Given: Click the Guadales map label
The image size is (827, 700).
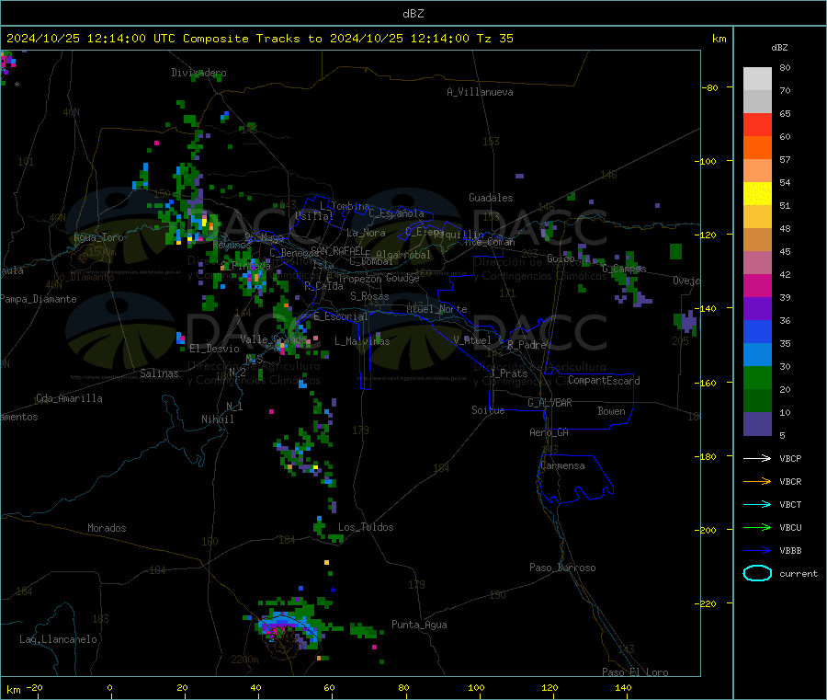Looking at the screenshot, I should point(491,198).
